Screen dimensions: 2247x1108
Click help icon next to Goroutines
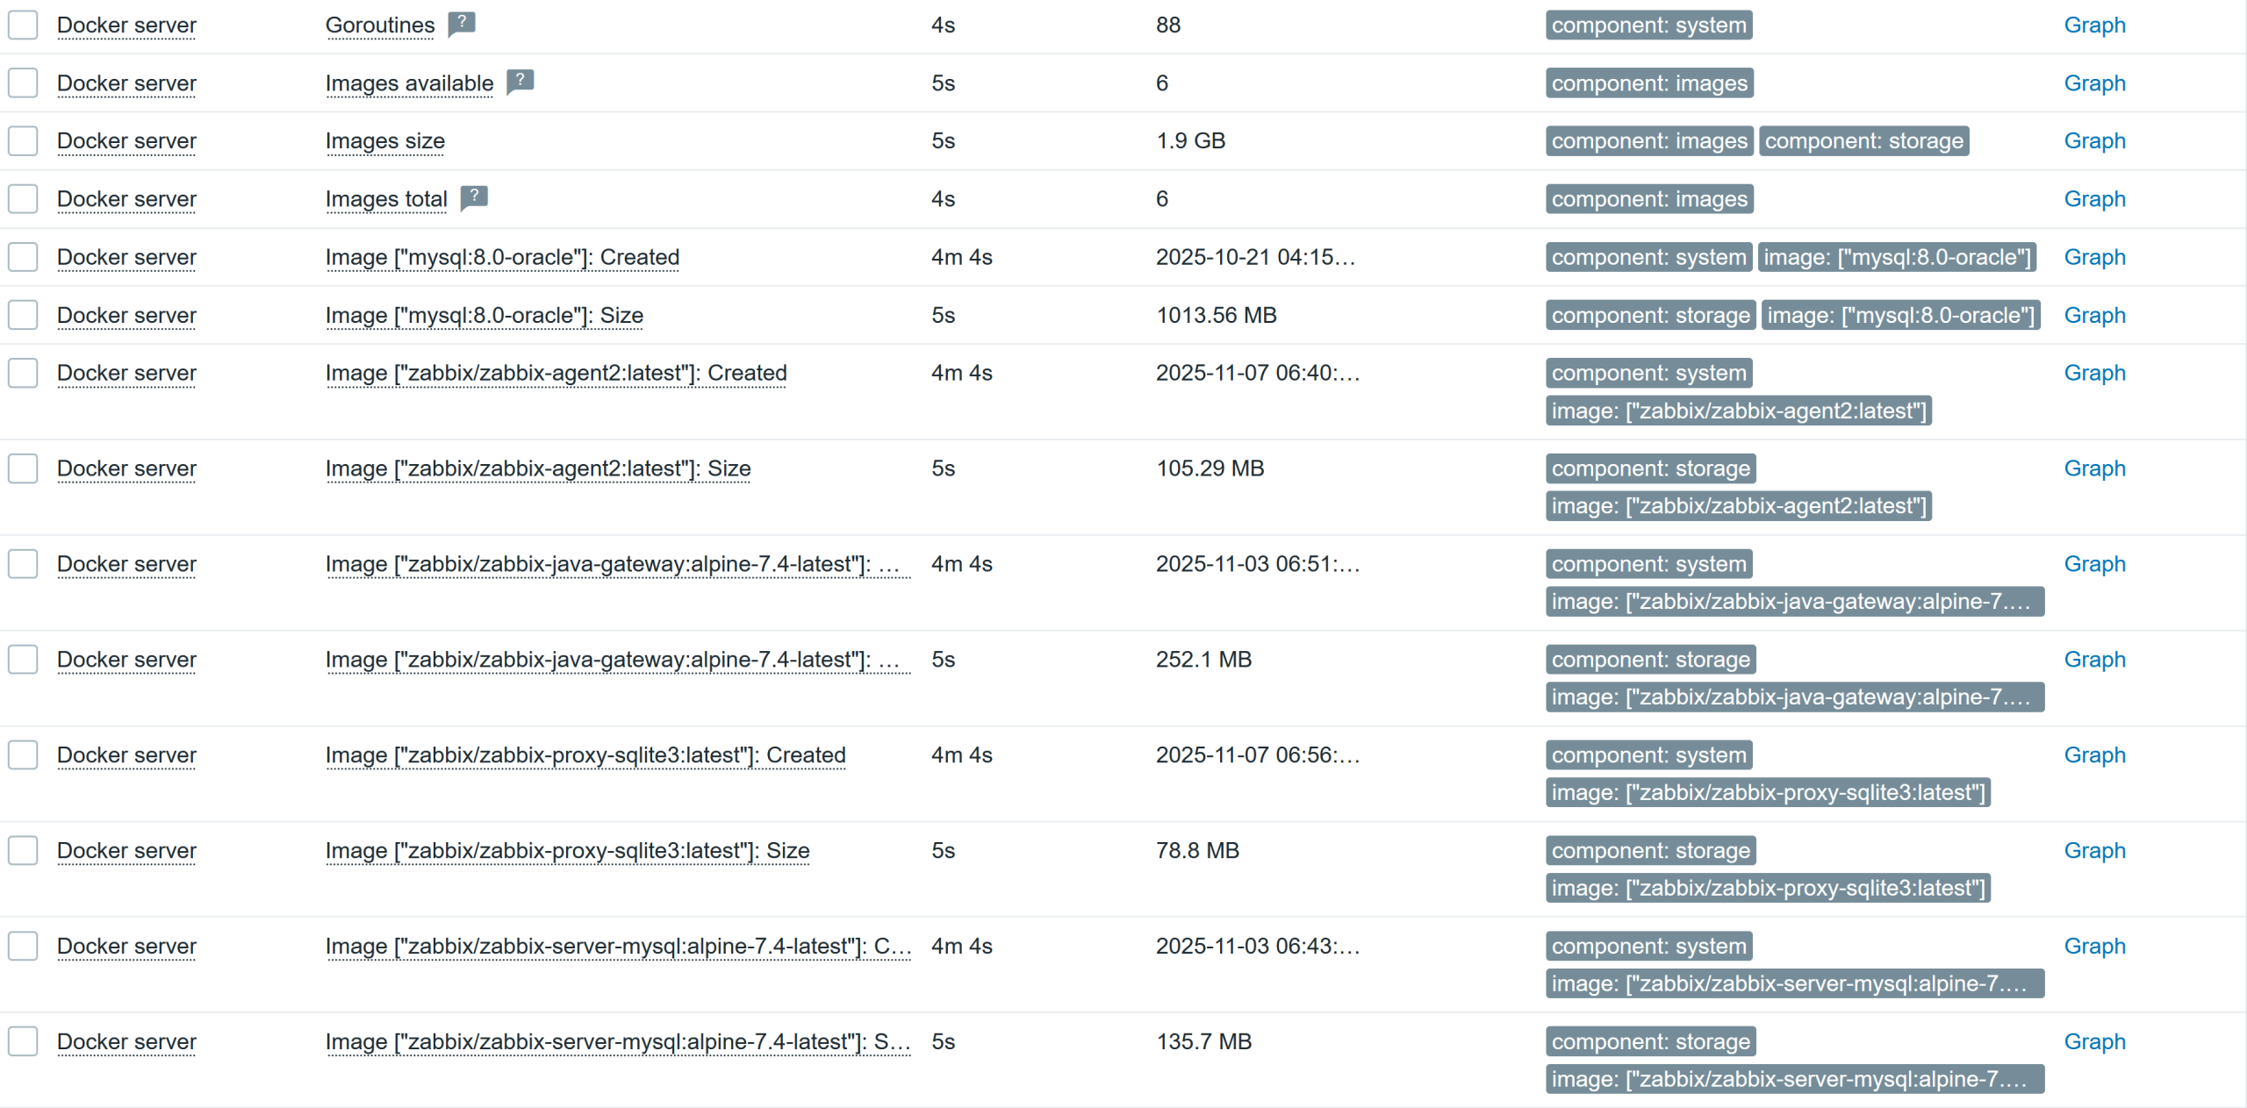click(x=461, y=24)
